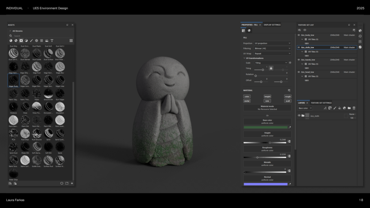Click the Base color uniform color button
370x208 pixels.
pyautogui.click(x=267, y=121)
